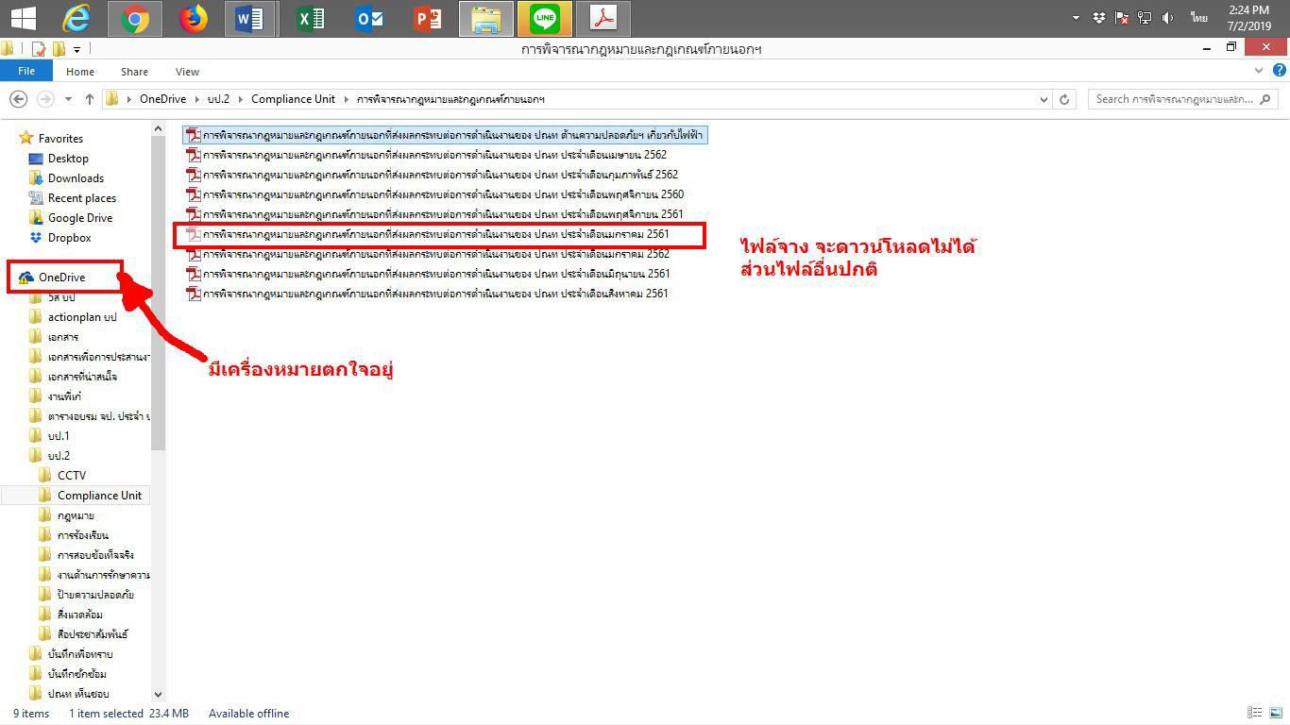This screenshot has height=725, width=1290.
Task: Click the Properties icon in Quick Access Toolbar
Action: click(x=39, y=49)
